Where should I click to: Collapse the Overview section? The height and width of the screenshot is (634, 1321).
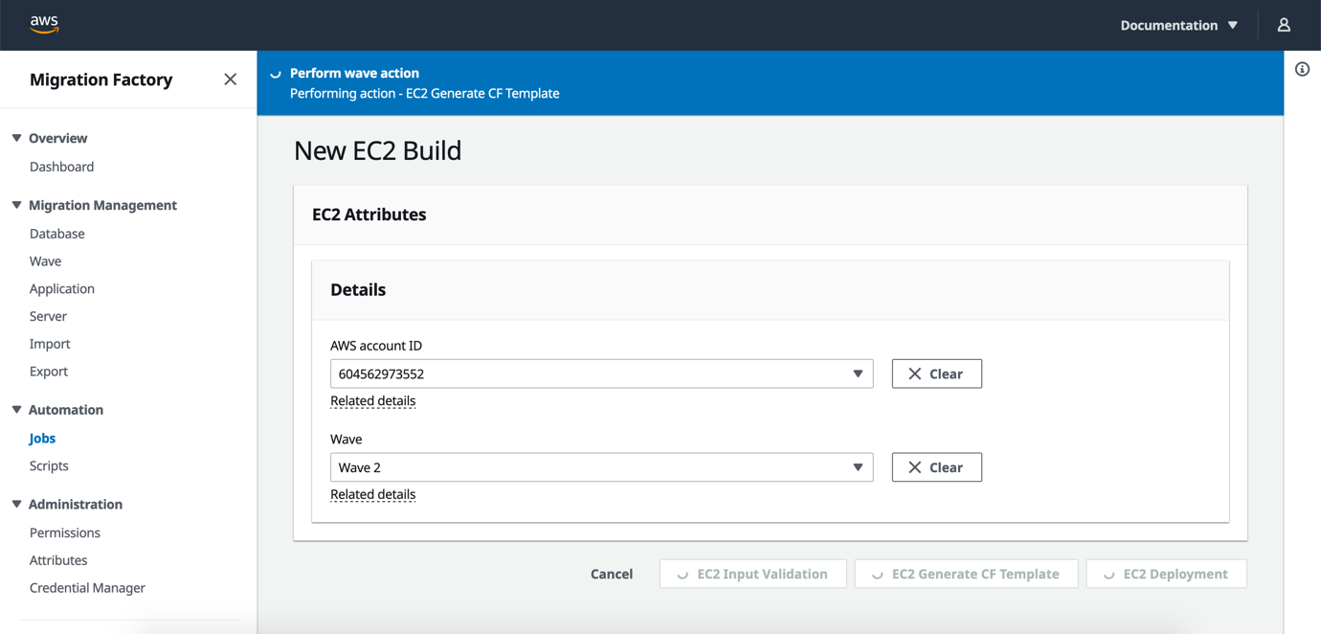15,138
